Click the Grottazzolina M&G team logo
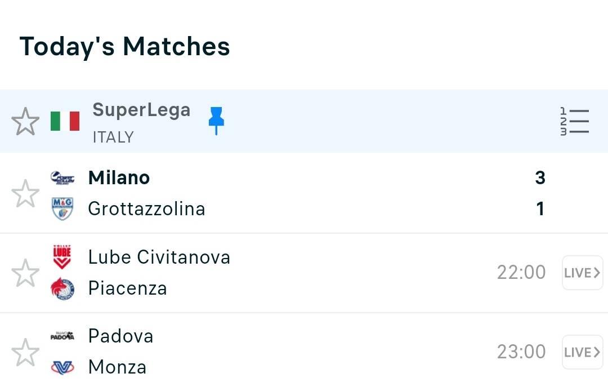This screenshot has width=608, height=391. click(x=62, y=208)
